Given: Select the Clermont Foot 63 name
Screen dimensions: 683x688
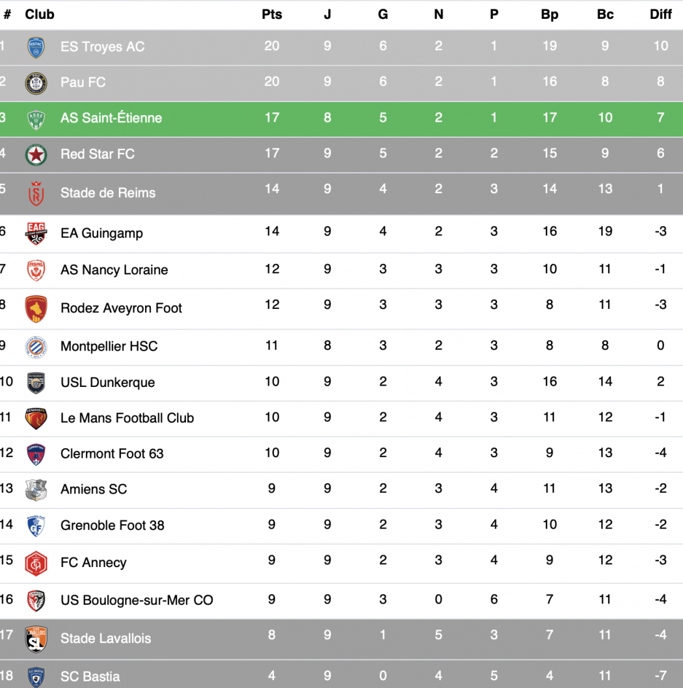Looking at the screenshot, I should (x=112, y=454).
